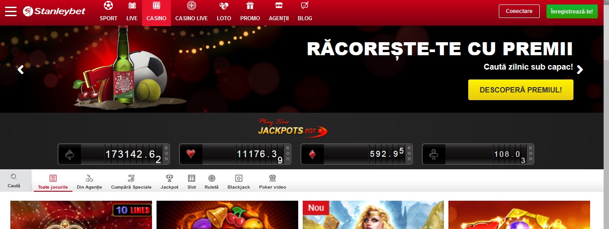
Task: Open the PROMO menu label
Action: pos(250,18)
